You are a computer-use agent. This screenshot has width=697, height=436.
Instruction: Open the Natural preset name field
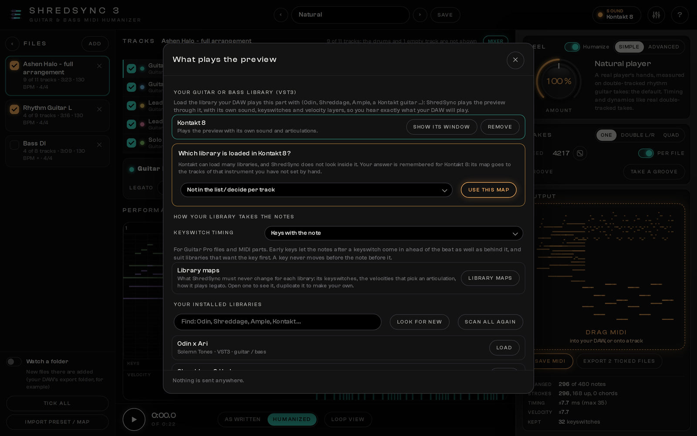click(350, 15)
